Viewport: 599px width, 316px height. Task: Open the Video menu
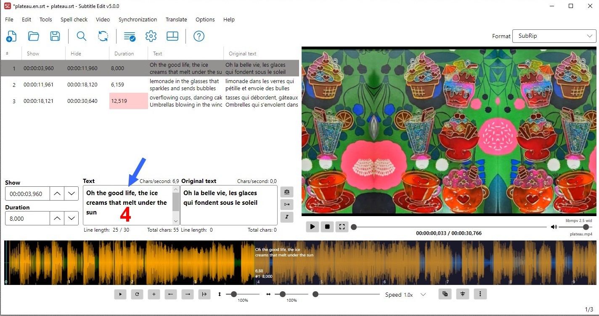click(x=103, y=19)
